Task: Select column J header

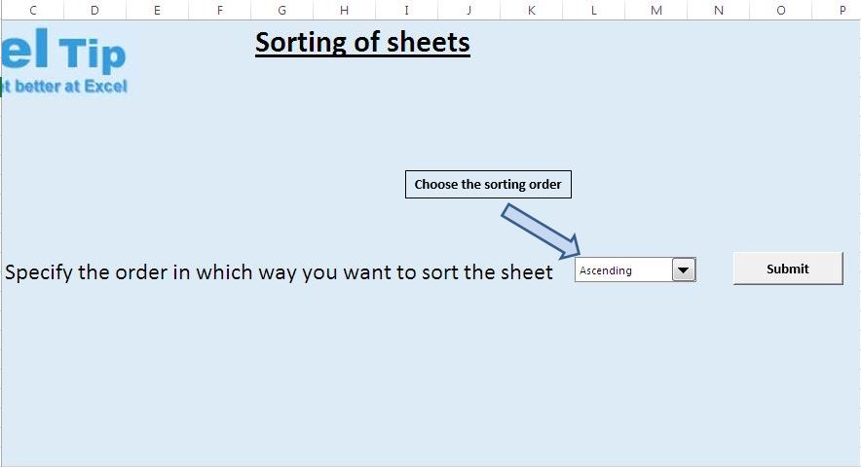Action: click(468, 10)
